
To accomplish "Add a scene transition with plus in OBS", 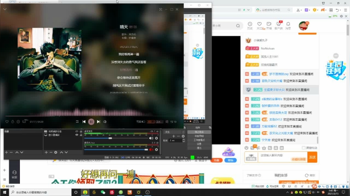I will (x=174, y=136).
